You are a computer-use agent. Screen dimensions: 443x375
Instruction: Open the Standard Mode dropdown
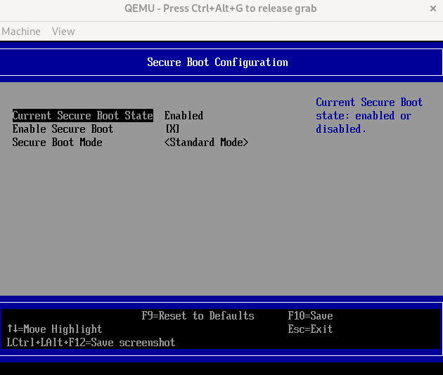point(206,143)
